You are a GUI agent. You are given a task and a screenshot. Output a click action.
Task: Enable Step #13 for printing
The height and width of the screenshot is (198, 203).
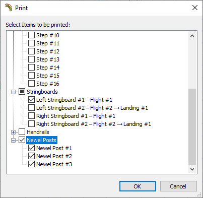coord(31,59)
